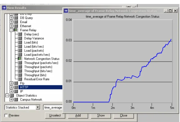
Task: Expand the Campus Network node
Action: click(x=11, y=99)
